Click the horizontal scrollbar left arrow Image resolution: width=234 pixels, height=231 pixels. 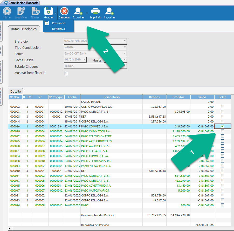(x=10, y=229)
